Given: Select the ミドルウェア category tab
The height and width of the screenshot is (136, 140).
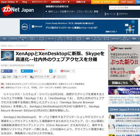Looking at the screenshot, I should coord(79,39).
